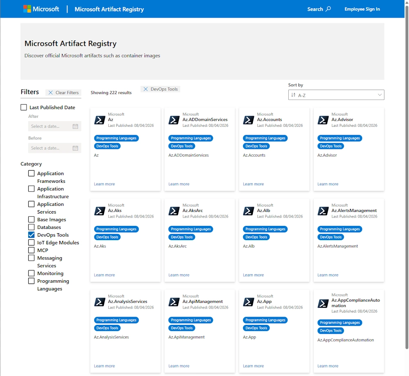
Task: Open the After date calendar icon
Action: [x=75, y=126]
